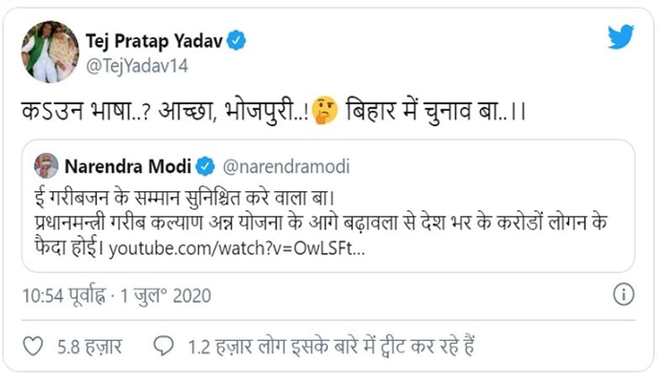Open the youtube.com/watch link

point(236,249)
